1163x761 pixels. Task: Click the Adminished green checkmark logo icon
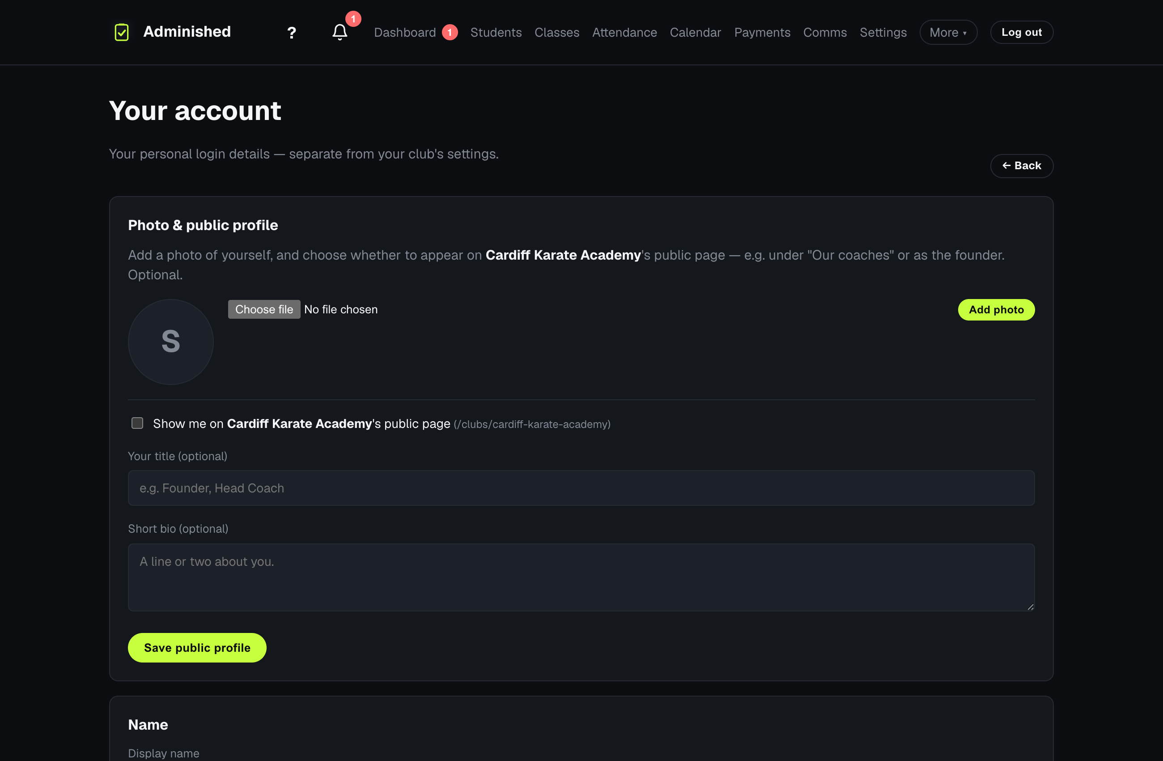coord(121,32)
